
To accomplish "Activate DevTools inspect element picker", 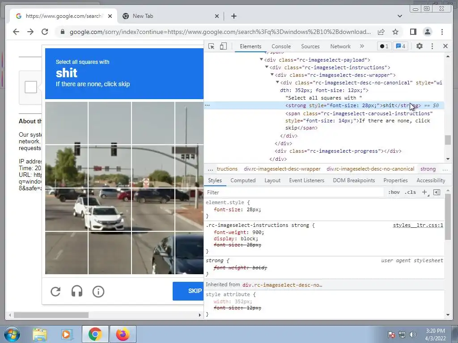I will pos(211,46).
